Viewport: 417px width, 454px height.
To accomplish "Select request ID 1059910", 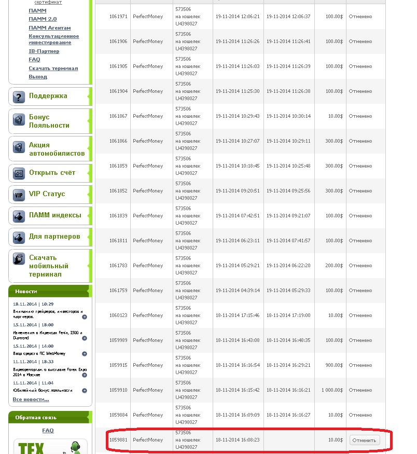I will point(118,390).
